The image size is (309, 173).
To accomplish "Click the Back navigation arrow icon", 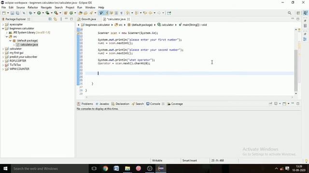I will click(x=151, y=13).
